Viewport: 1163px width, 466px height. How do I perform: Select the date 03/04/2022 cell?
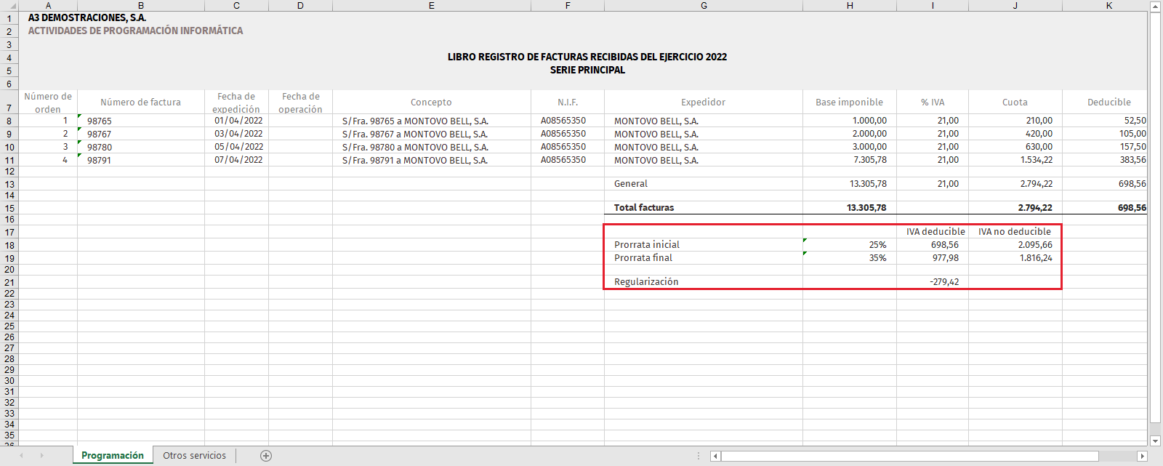[x=236, y=134]
